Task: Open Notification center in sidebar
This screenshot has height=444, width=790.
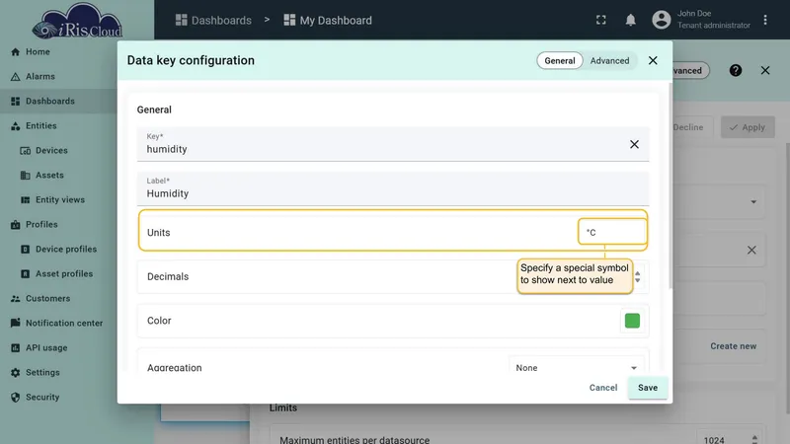Action: coord(64,324)
